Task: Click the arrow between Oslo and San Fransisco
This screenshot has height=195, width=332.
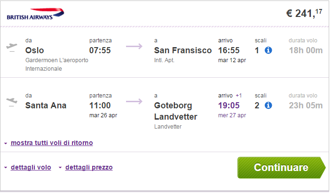Action: point(134,46)
